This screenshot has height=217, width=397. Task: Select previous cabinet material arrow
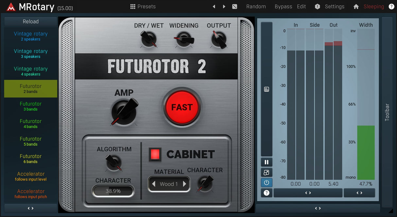[154, 184]
